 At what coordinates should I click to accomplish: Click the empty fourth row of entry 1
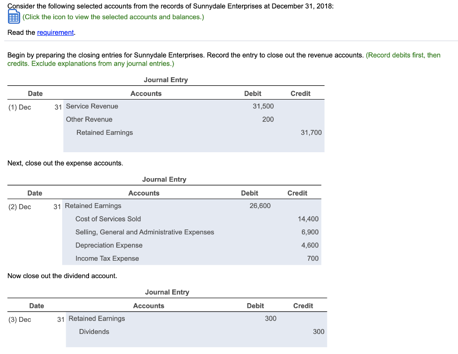pyautogui.click(x=194, y=146)
